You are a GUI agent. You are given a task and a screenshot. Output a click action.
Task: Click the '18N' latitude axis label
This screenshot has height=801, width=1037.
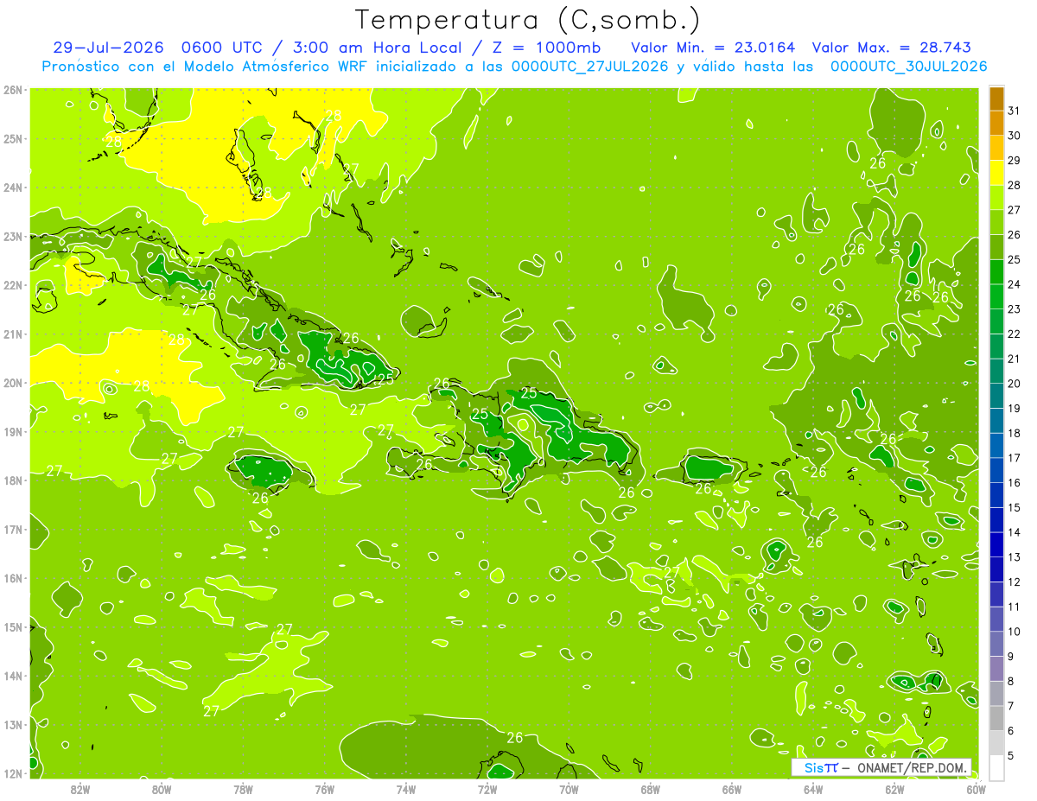(x=12, y=480)
